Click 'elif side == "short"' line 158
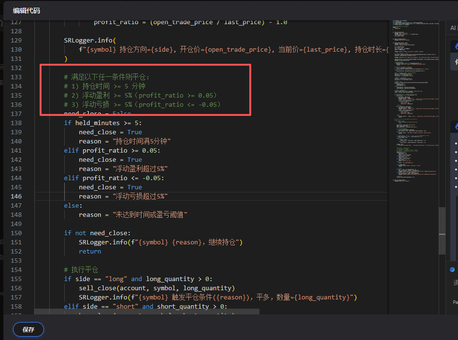Viewport: 458px width, 340px height. pos(145,306)
